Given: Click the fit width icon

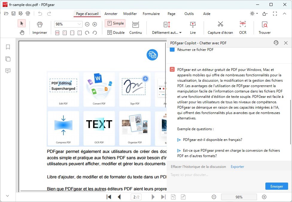Looking at the screenshot, I should click(x=72, y=33).
